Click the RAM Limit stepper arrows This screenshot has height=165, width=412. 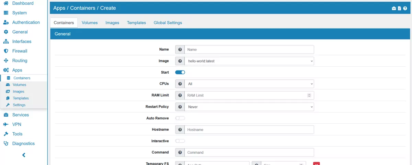(x=309, y=95)
